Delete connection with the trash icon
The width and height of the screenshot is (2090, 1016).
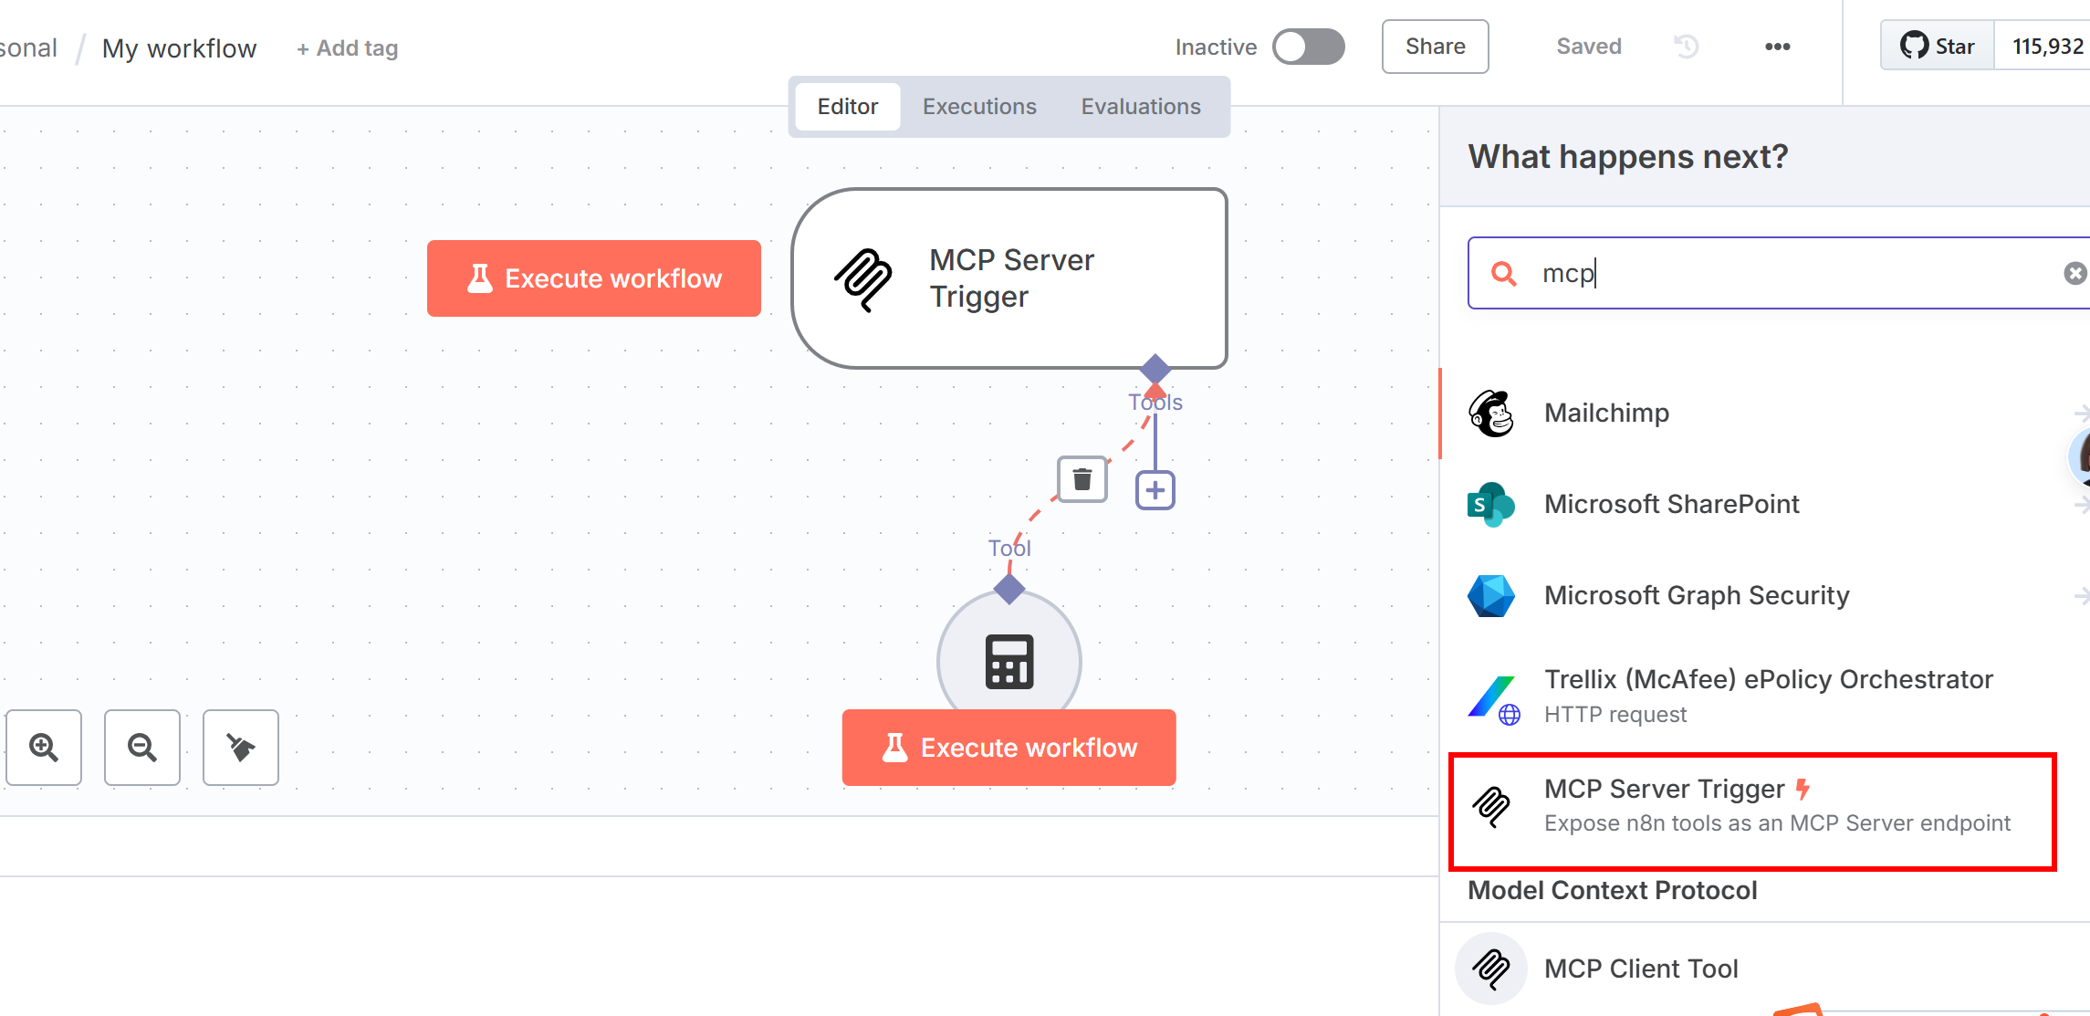coord(1082,479)
